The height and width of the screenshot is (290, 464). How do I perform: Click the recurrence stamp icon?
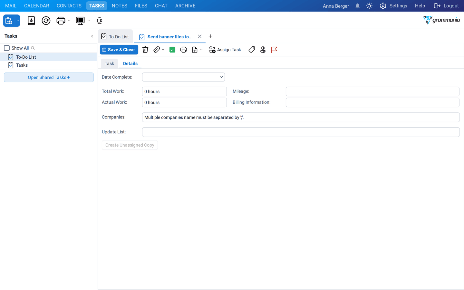263,50
